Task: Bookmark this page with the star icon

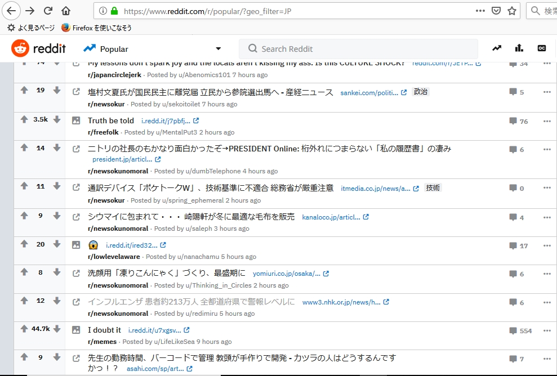Action: pos(512,11)
